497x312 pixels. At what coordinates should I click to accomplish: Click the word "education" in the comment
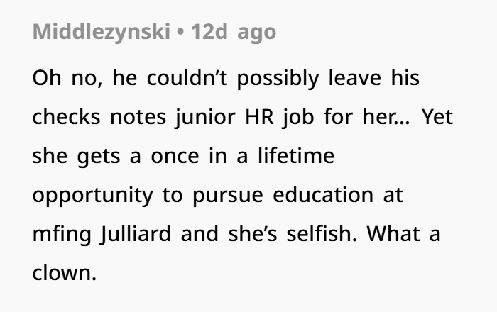pyautogui.click(x=324, y=194)
